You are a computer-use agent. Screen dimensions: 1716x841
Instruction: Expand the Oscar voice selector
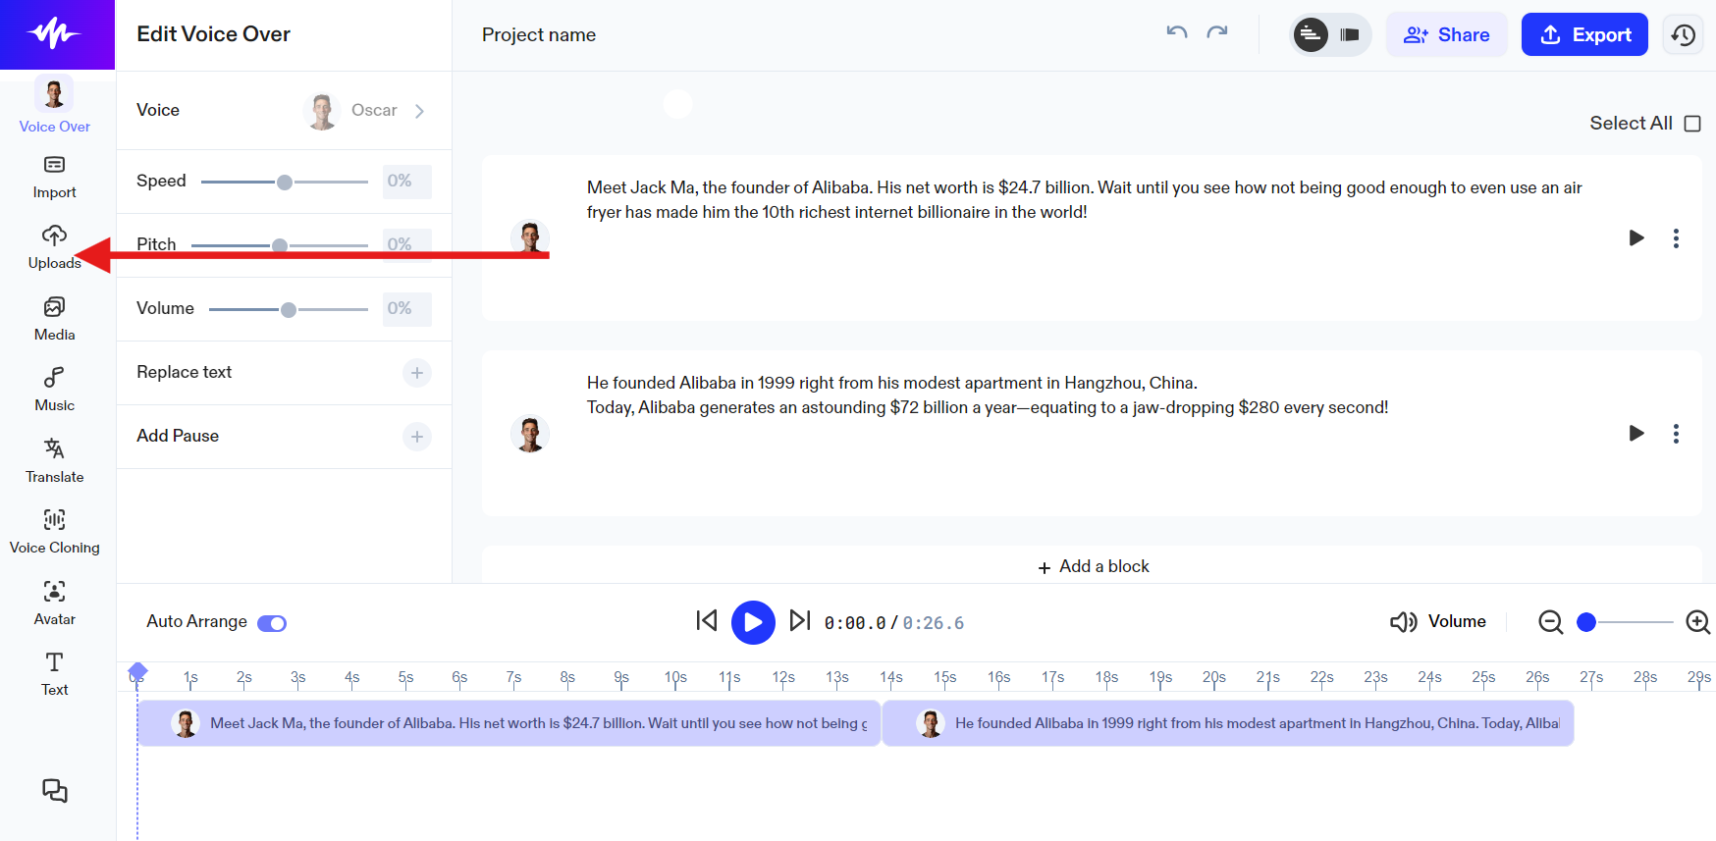pyautogui.click(x=419, y=111)
